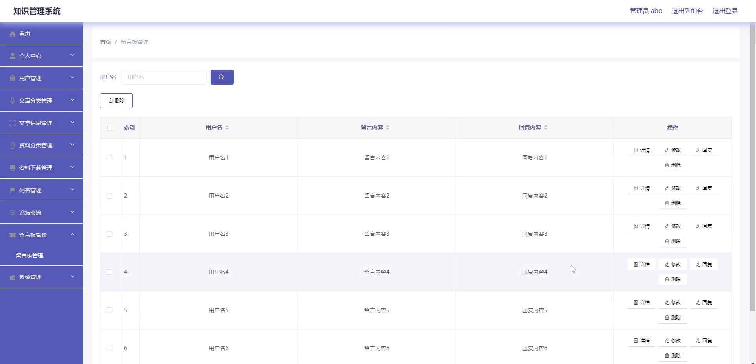The height and width of the screenshot is (364, 756).
Task: Open the 论坛交流 sidebar menu
Action: point(41,212)
